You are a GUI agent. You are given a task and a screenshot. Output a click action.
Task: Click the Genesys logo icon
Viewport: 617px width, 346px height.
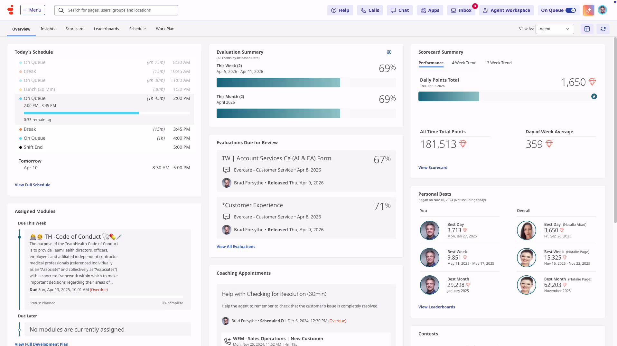point(11,10)
